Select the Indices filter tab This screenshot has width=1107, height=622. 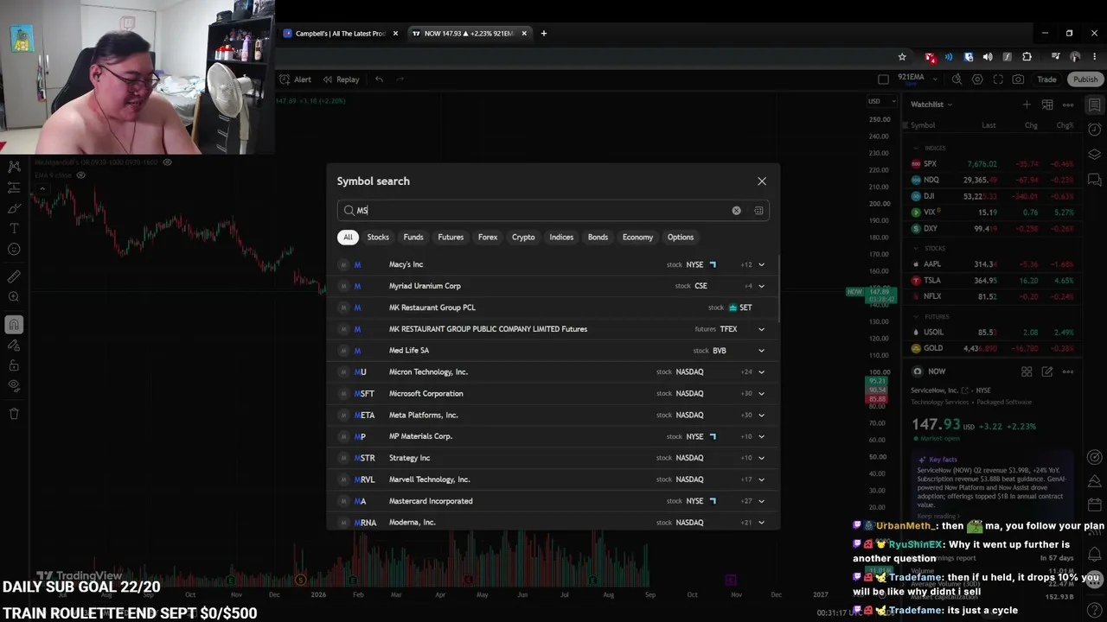pyautogui.click(x=561, y=238)
